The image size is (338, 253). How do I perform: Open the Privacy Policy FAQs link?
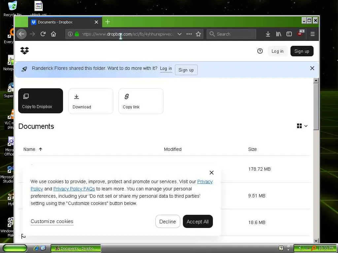pyautogui.click(x=74, y=189)
